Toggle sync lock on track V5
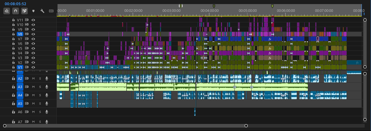The image size is (371, 131). [27, 48]
